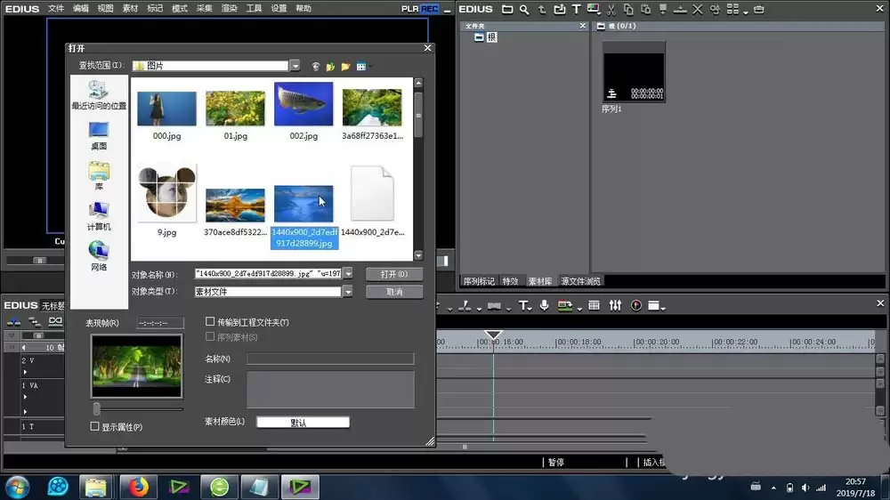The width and height of the screenshot is (890, 500).
Task: Click the add title T icon in bin toolbar
Action: pyautogui.click(x=576, y=9)
